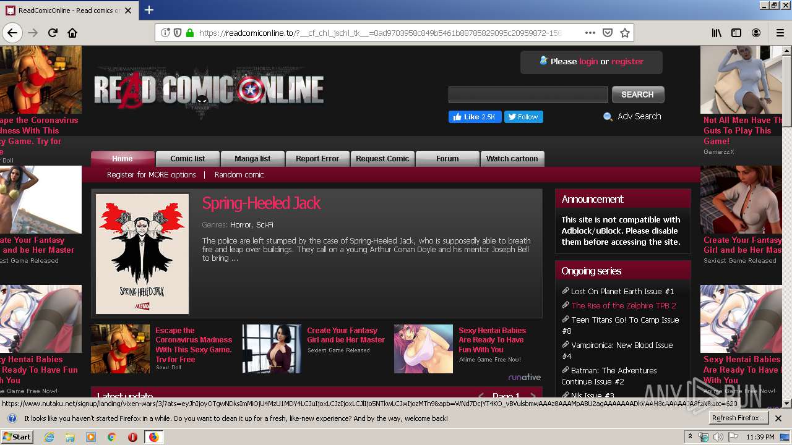The width and height of the screenshot is (792, 445).
Task: Go to next page arrow in Latest update
Action: tap(533, 396)
